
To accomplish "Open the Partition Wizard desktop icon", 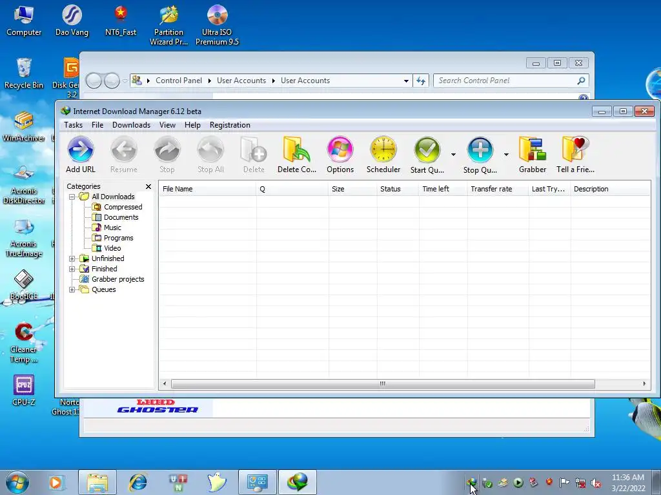I will 168,24.
